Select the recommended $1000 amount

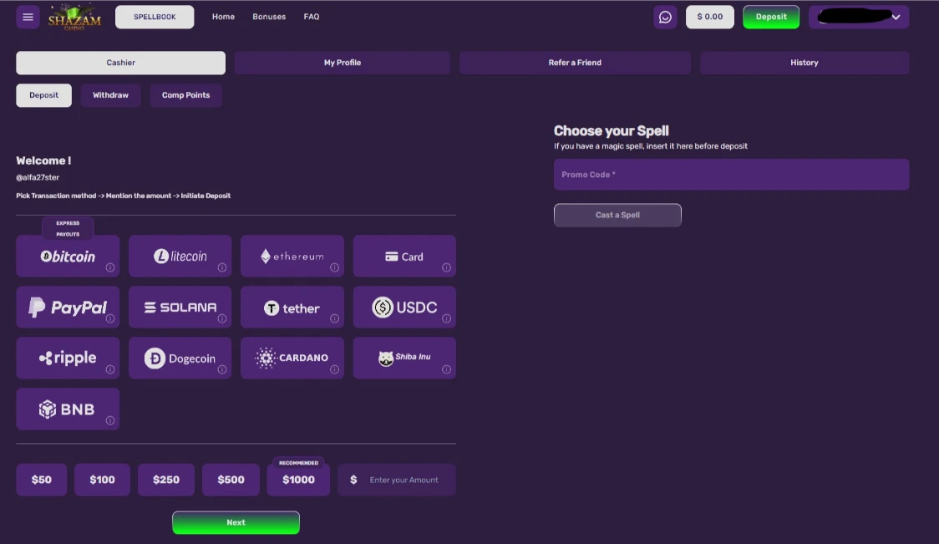pyautogui.click(x=298, y=479)
